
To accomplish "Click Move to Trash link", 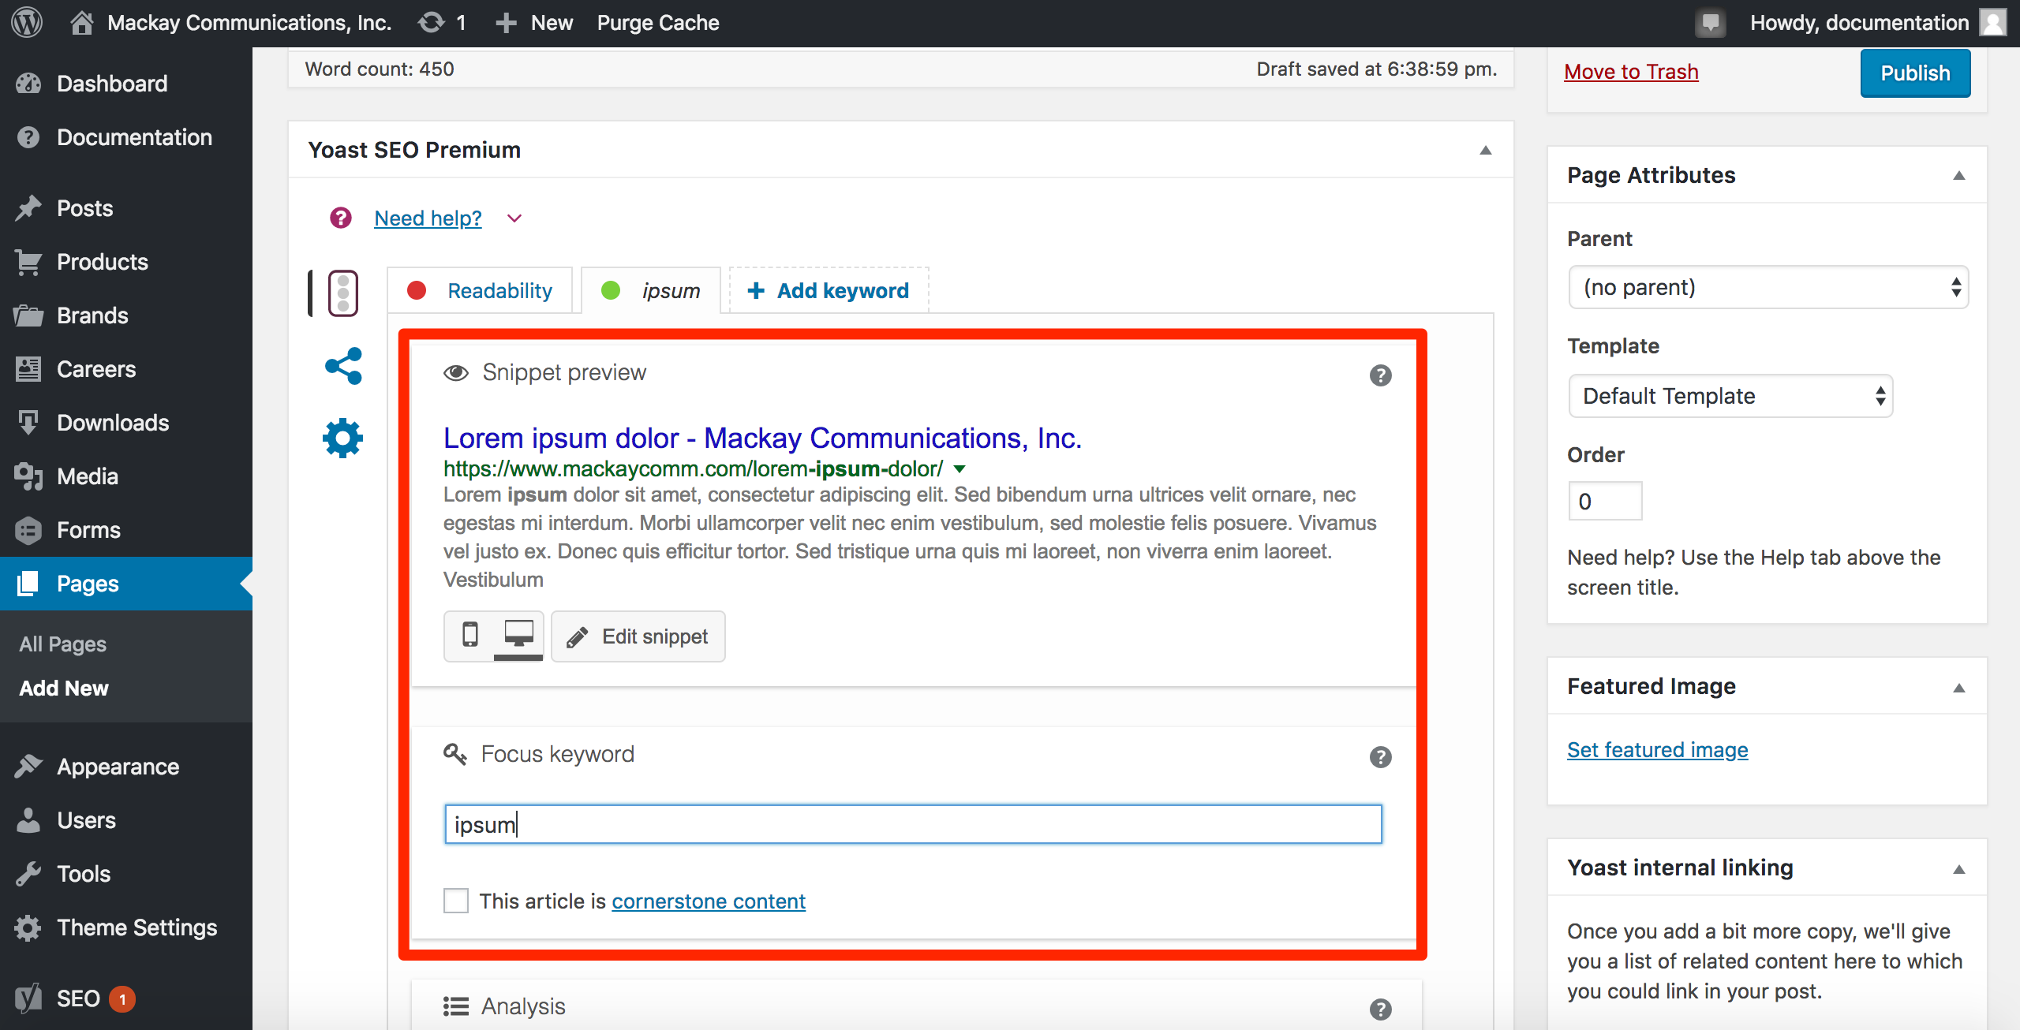I will (x=1631, y=72).
